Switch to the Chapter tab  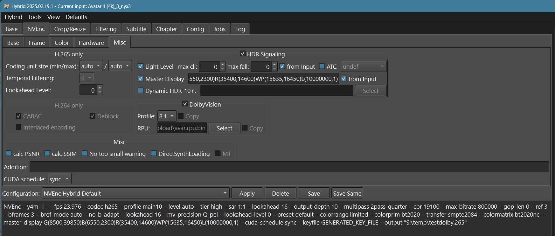click(x=166, y=29)
